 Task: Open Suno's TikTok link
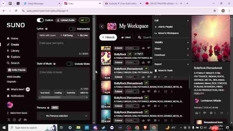20,120
